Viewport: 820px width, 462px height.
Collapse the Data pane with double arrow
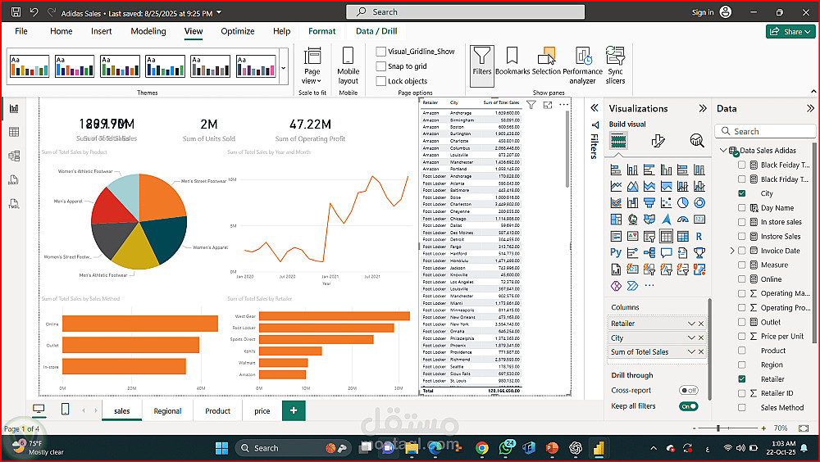(810, 108)
